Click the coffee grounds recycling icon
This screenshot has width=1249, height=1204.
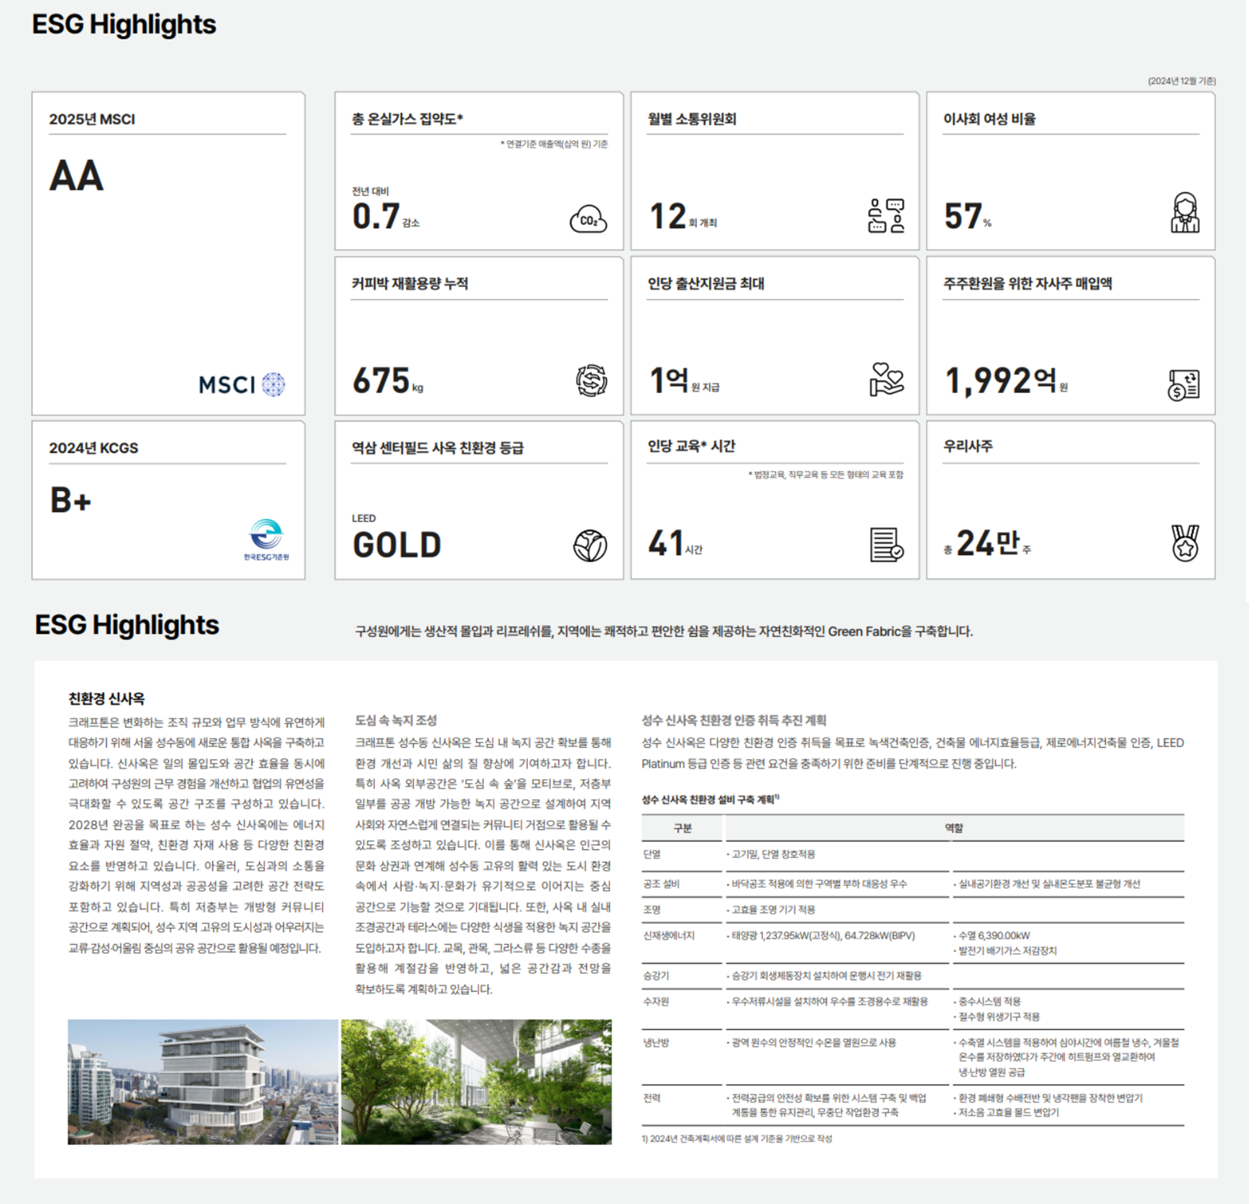click(x=591, y=380)
